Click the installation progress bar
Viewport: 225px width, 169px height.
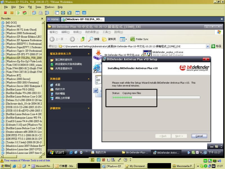click(156, 97)
